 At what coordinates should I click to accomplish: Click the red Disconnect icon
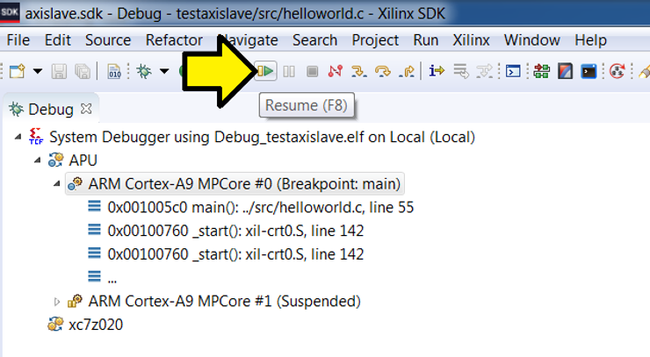(x=334, y=70)
